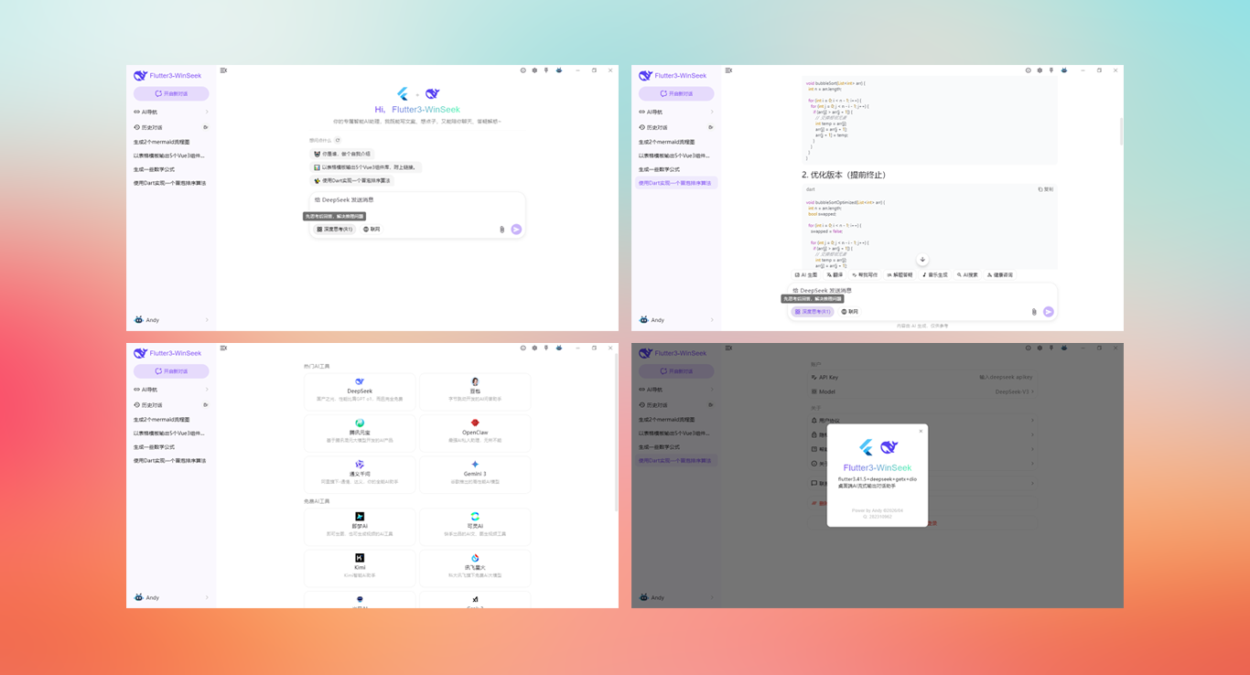Image resolution: width=1250 pixels, height=675 pixels.
Task: Choose the 使用Dart实现一个冒泡排序算法 suggestion chip in the welcome window
Action: (352, 181)
